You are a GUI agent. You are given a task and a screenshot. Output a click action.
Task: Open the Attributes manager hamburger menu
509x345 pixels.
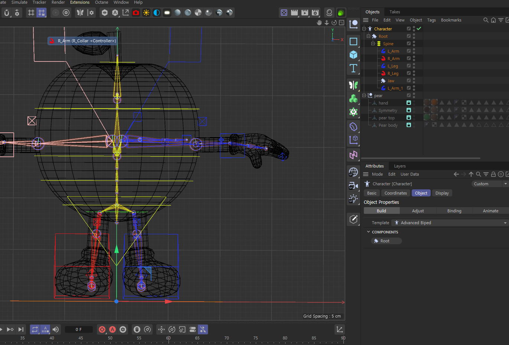pyautogui.click(x=366, y=174)
